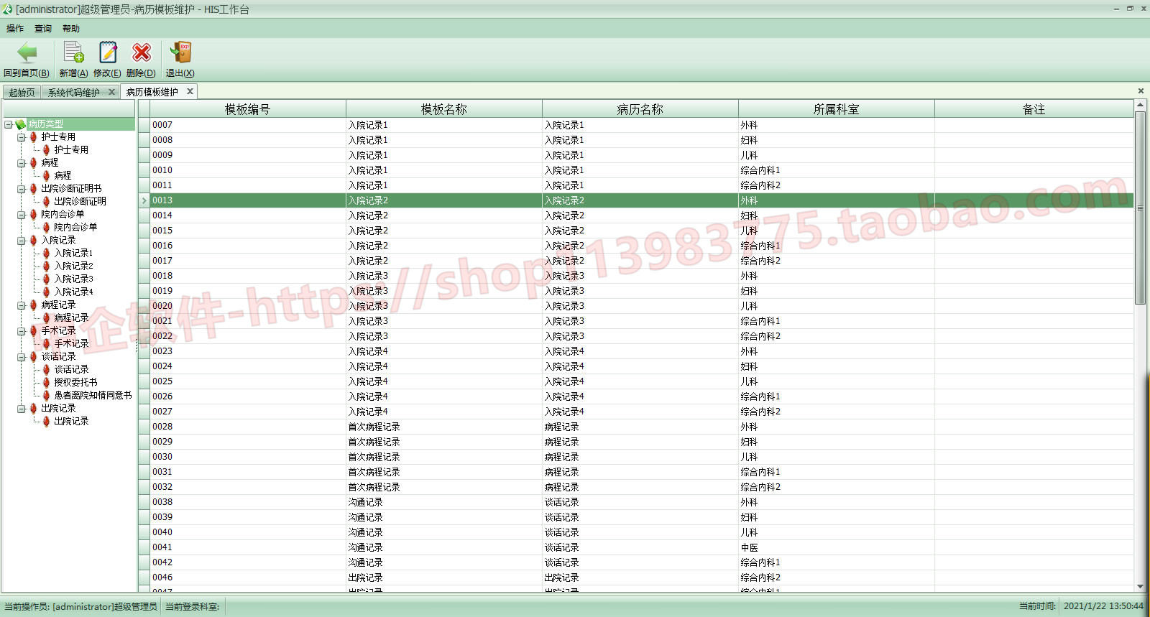This screenshot has width=1150, height=617.
Task: Select the 入院记录 parent node in tree
Action: click(58, 240)
